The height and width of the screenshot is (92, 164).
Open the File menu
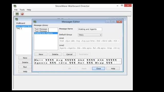click(16, 10)
